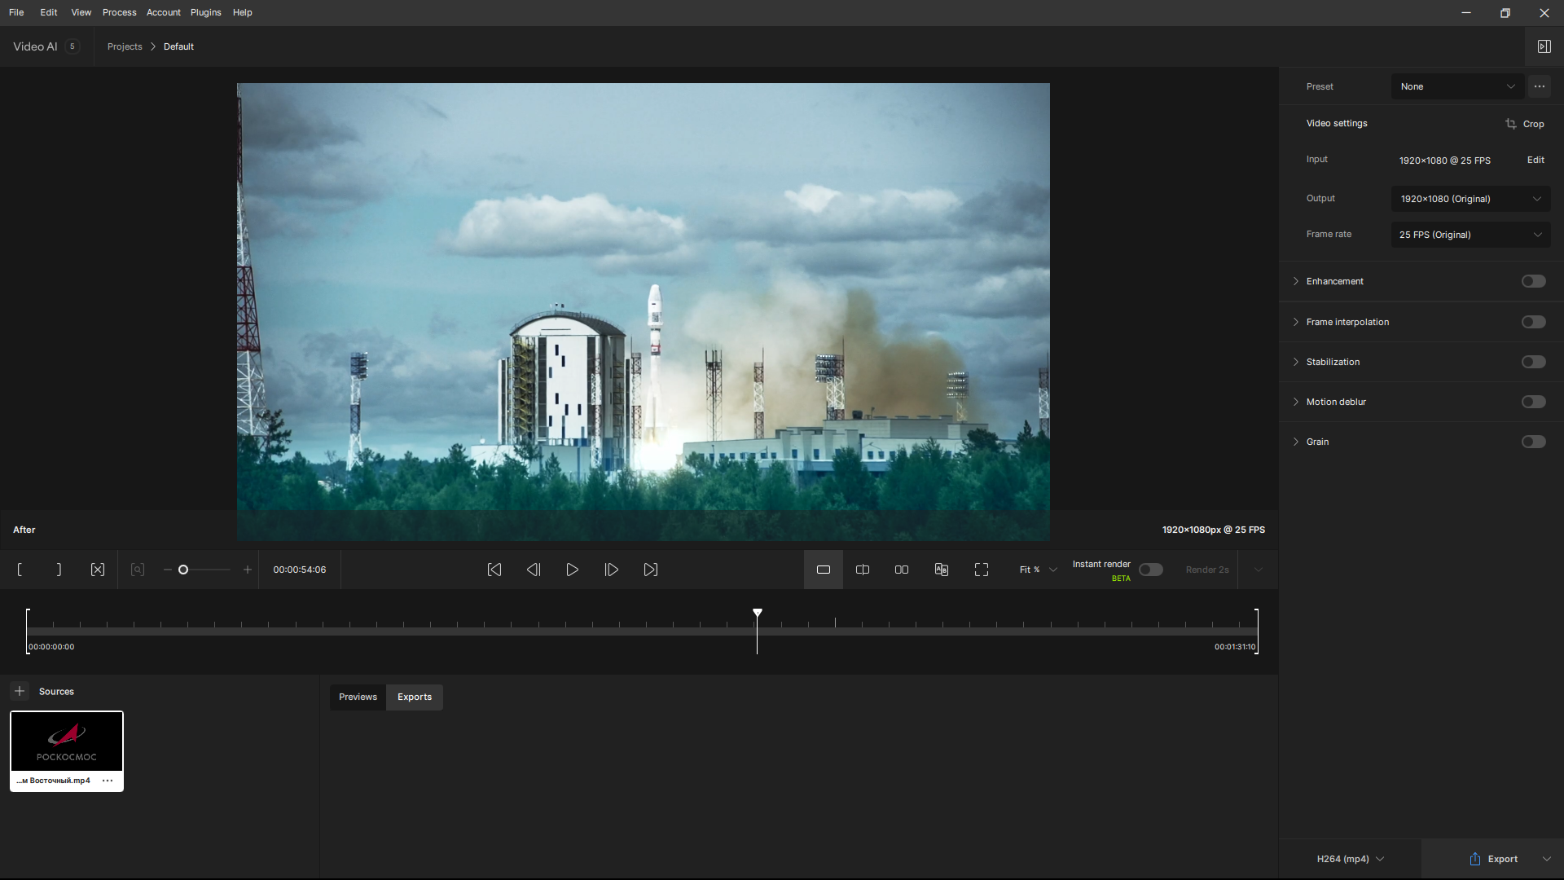Open the Output resolution dropdown
This screenshot has height=880, width=1564.
tap(1470, 199)
